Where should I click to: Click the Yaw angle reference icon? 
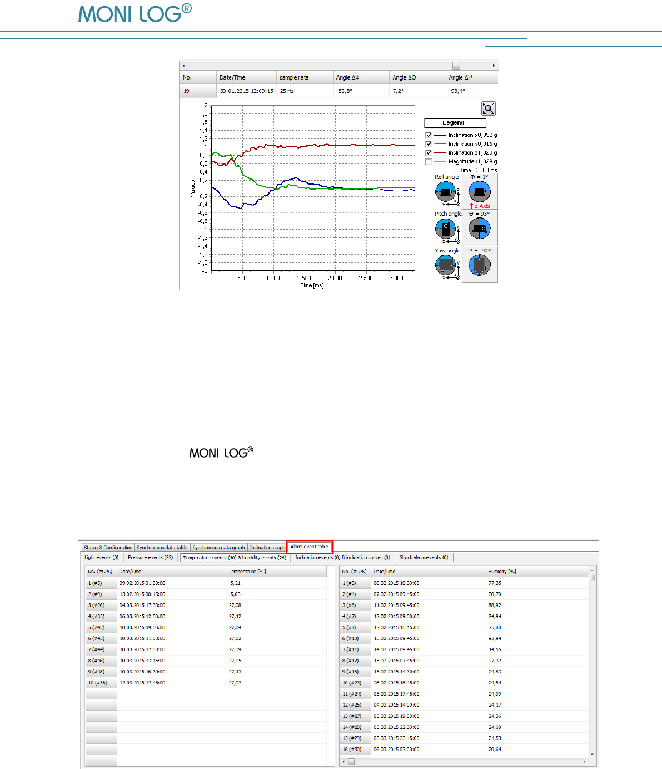tap(446, 266)
